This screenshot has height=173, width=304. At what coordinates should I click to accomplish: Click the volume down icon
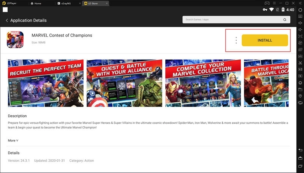click(x=300, y=30)
